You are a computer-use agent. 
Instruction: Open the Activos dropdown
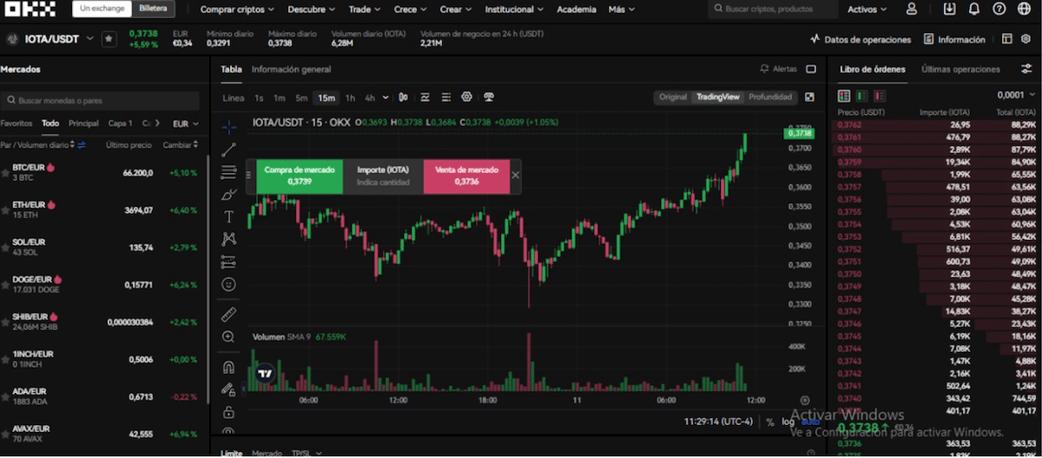click(867, 10)
